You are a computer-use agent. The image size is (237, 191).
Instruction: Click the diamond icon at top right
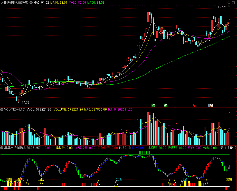tap(229, 3)
